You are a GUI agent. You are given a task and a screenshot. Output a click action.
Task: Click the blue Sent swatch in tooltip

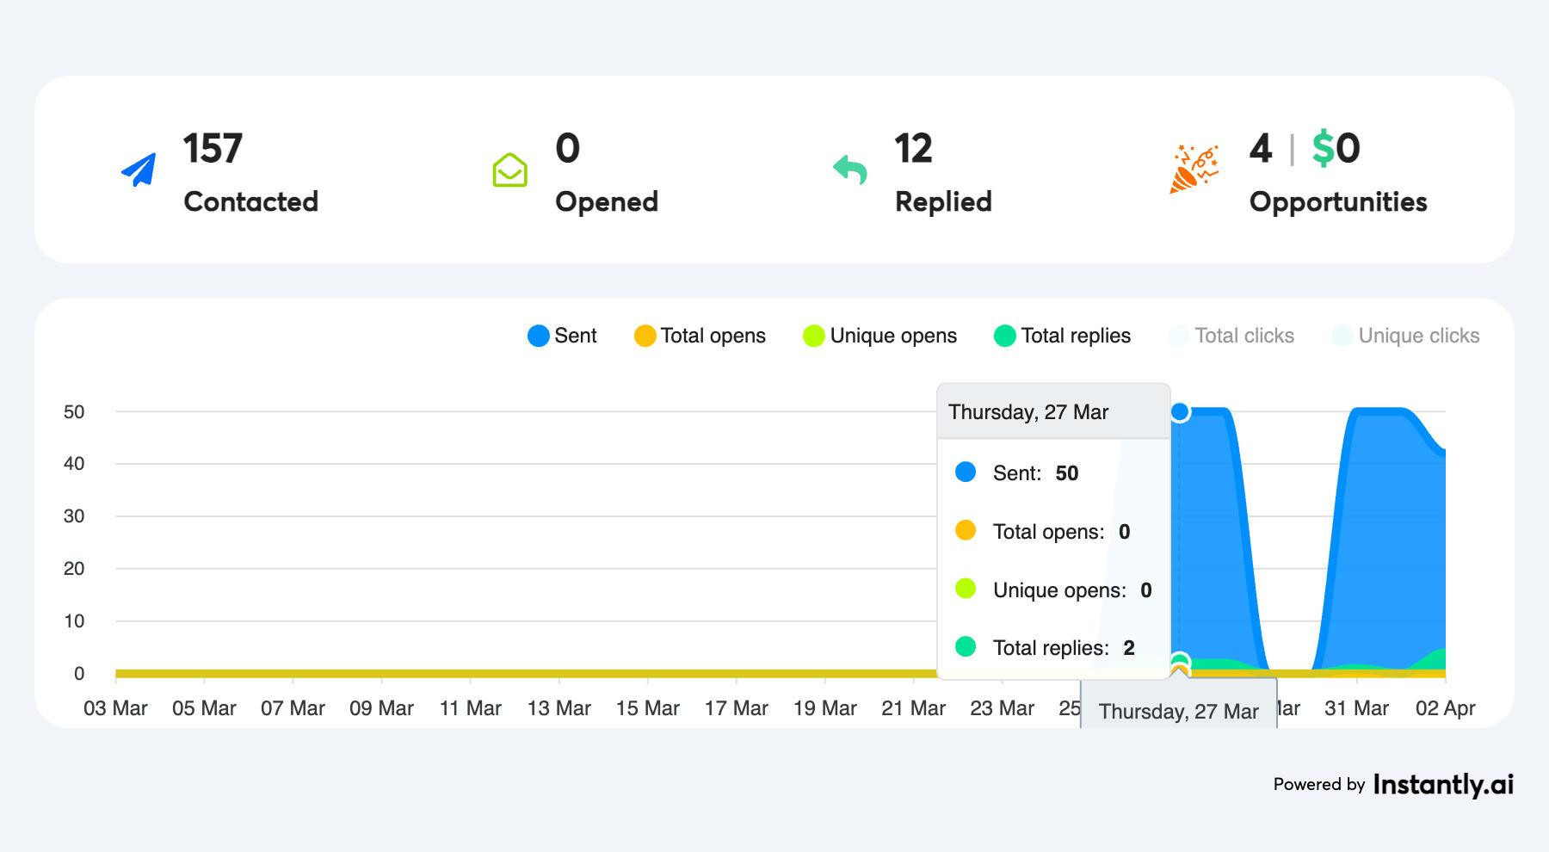pyautogui.click(x=966, y=472)
